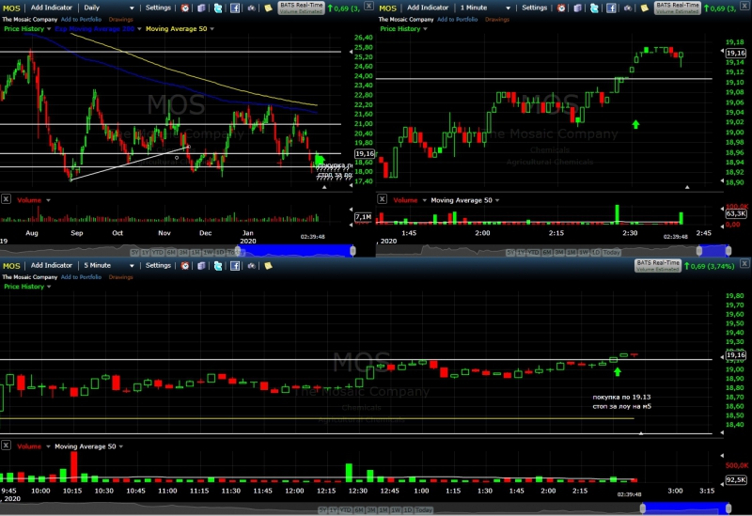Grab left range slider handle on 5 Minute chart
This screenshot has width=752, height=516.
tap(643, 508)
